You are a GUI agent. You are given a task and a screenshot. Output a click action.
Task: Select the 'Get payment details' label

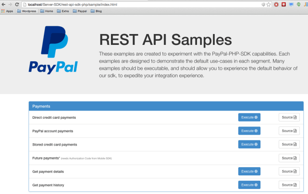[x=48, y=172]
